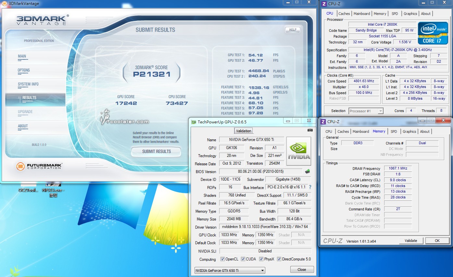The image size is (453, 277).
Task: Open the Caches tab in upper CPU-Z
Action: click(344, 14)
